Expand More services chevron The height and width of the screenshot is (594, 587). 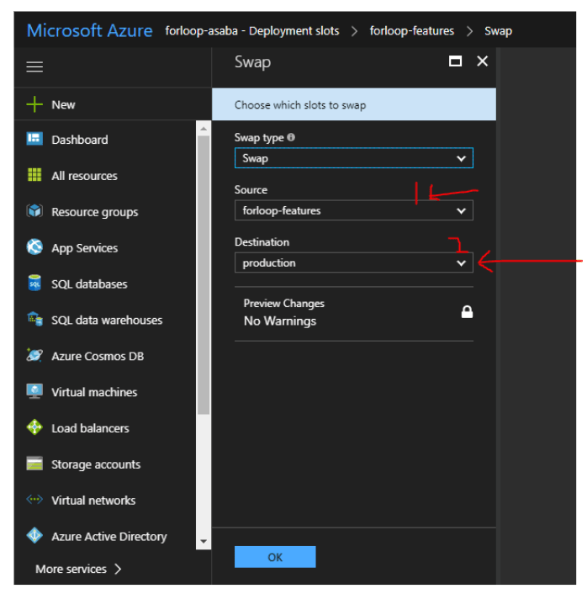click(118, 569)
